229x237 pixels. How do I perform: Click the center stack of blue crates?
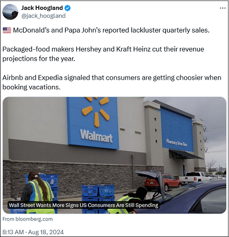click(98, 199)
